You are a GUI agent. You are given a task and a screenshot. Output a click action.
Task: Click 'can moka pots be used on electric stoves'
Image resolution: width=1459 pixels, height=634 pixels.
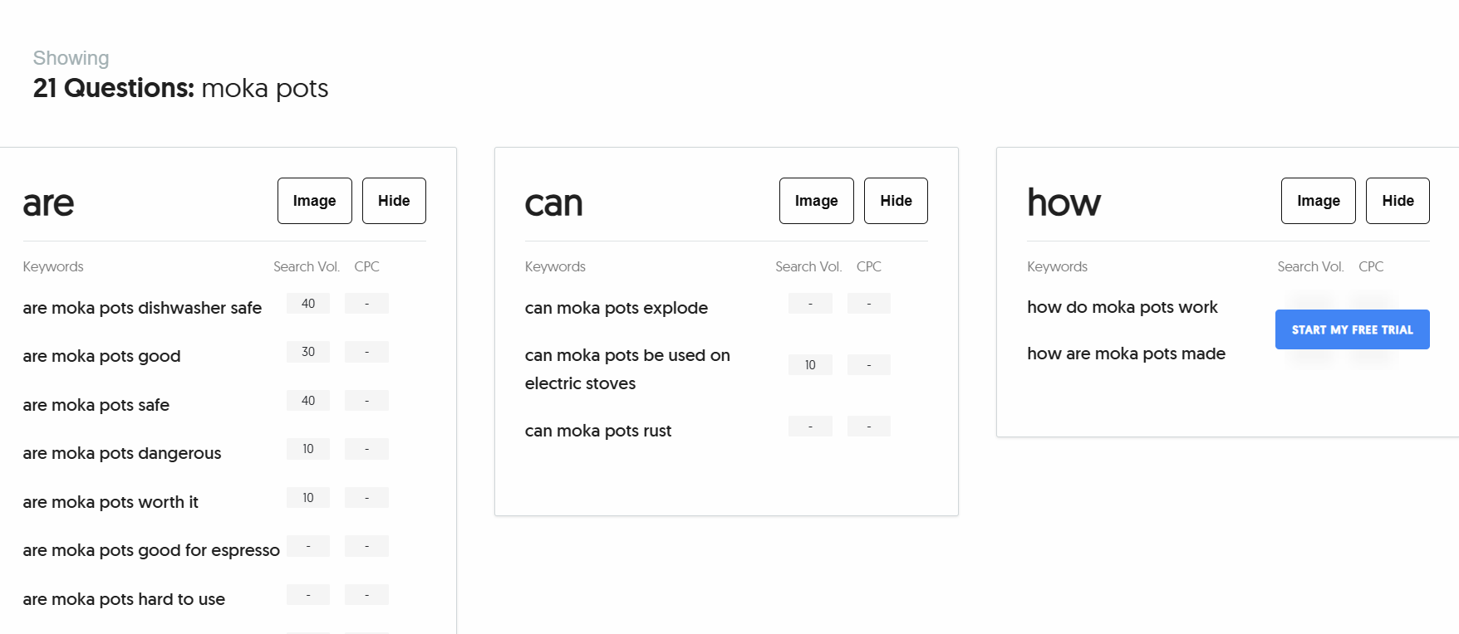tap(627, 369)
